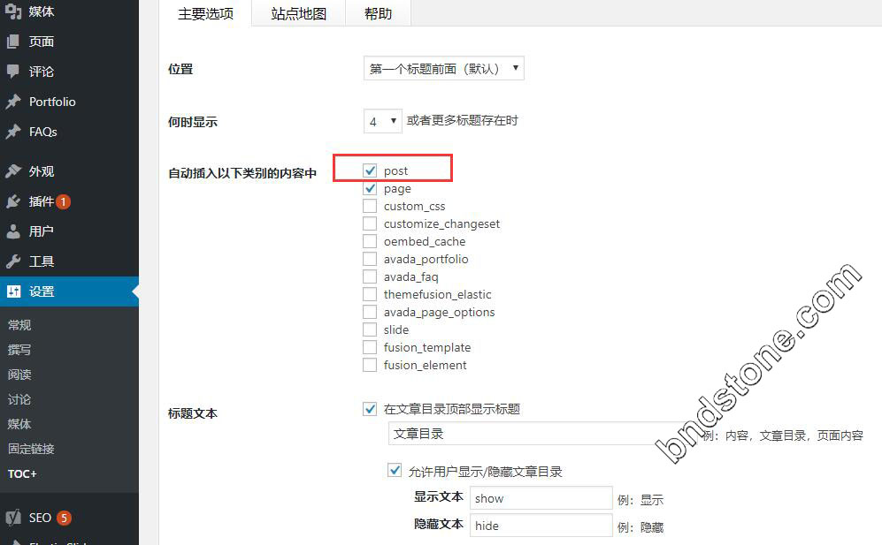This screenshot has width=882, height=545.
Task: Check the fusion_element checkbox
Action: click(x=370, y=365)
